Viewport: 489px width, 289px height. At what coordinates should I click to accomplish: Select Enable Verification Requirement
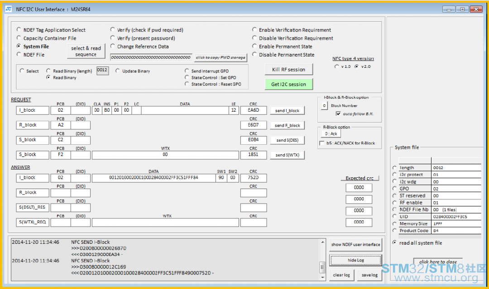click(254, 29)
